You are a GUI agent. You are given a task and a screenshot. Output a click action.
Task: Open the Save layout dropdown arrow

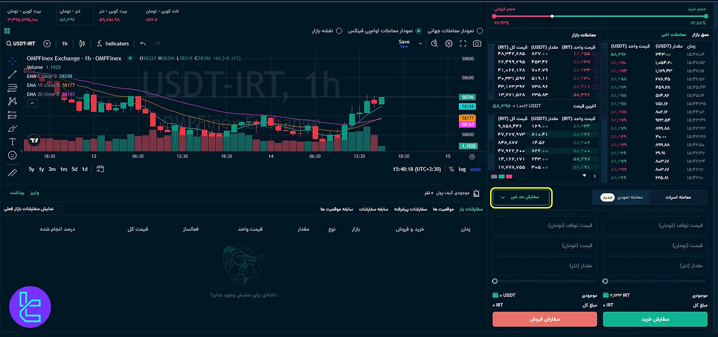coord(420,44)
